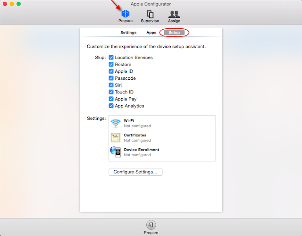Image resolution: width=302 pixels, height=236 pixels.
Task: Uncheck Skip Restore option
Action: [111, 64]
